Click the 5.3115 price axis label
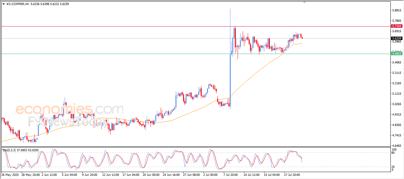Viewport: 404px width, 179px height. pyautogui.click(x=396, y=73)
